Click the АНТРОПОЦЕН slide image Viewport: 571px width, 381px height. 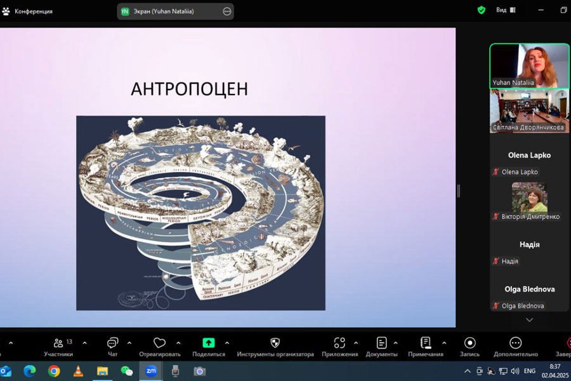[200, 213]
